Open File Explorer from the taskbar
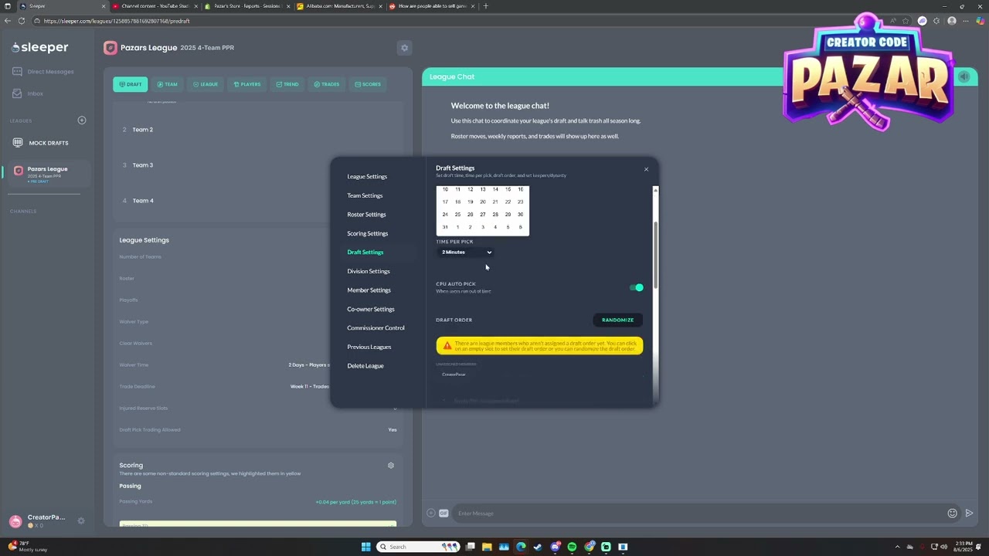The width and height of the screenshot is (989, 556). point(487,547)
